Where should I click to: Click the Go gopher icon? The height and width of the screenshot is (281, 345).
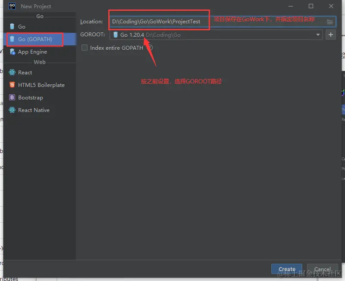[12, 26]
